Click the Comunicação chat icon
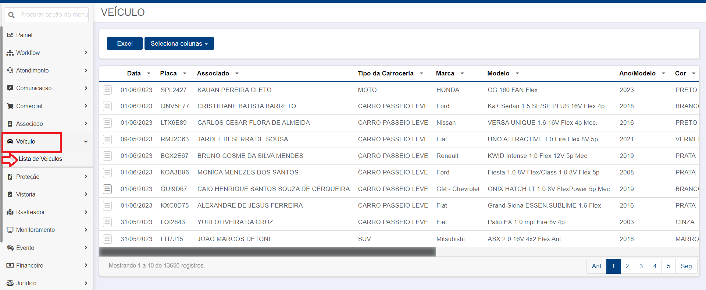706x290 pixels. 10,88
